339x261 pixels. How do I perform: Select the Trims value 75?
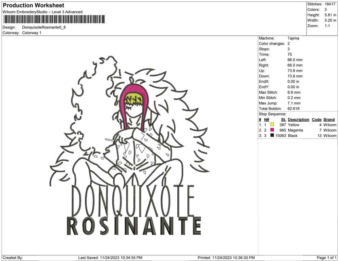(x=290, y=54)
